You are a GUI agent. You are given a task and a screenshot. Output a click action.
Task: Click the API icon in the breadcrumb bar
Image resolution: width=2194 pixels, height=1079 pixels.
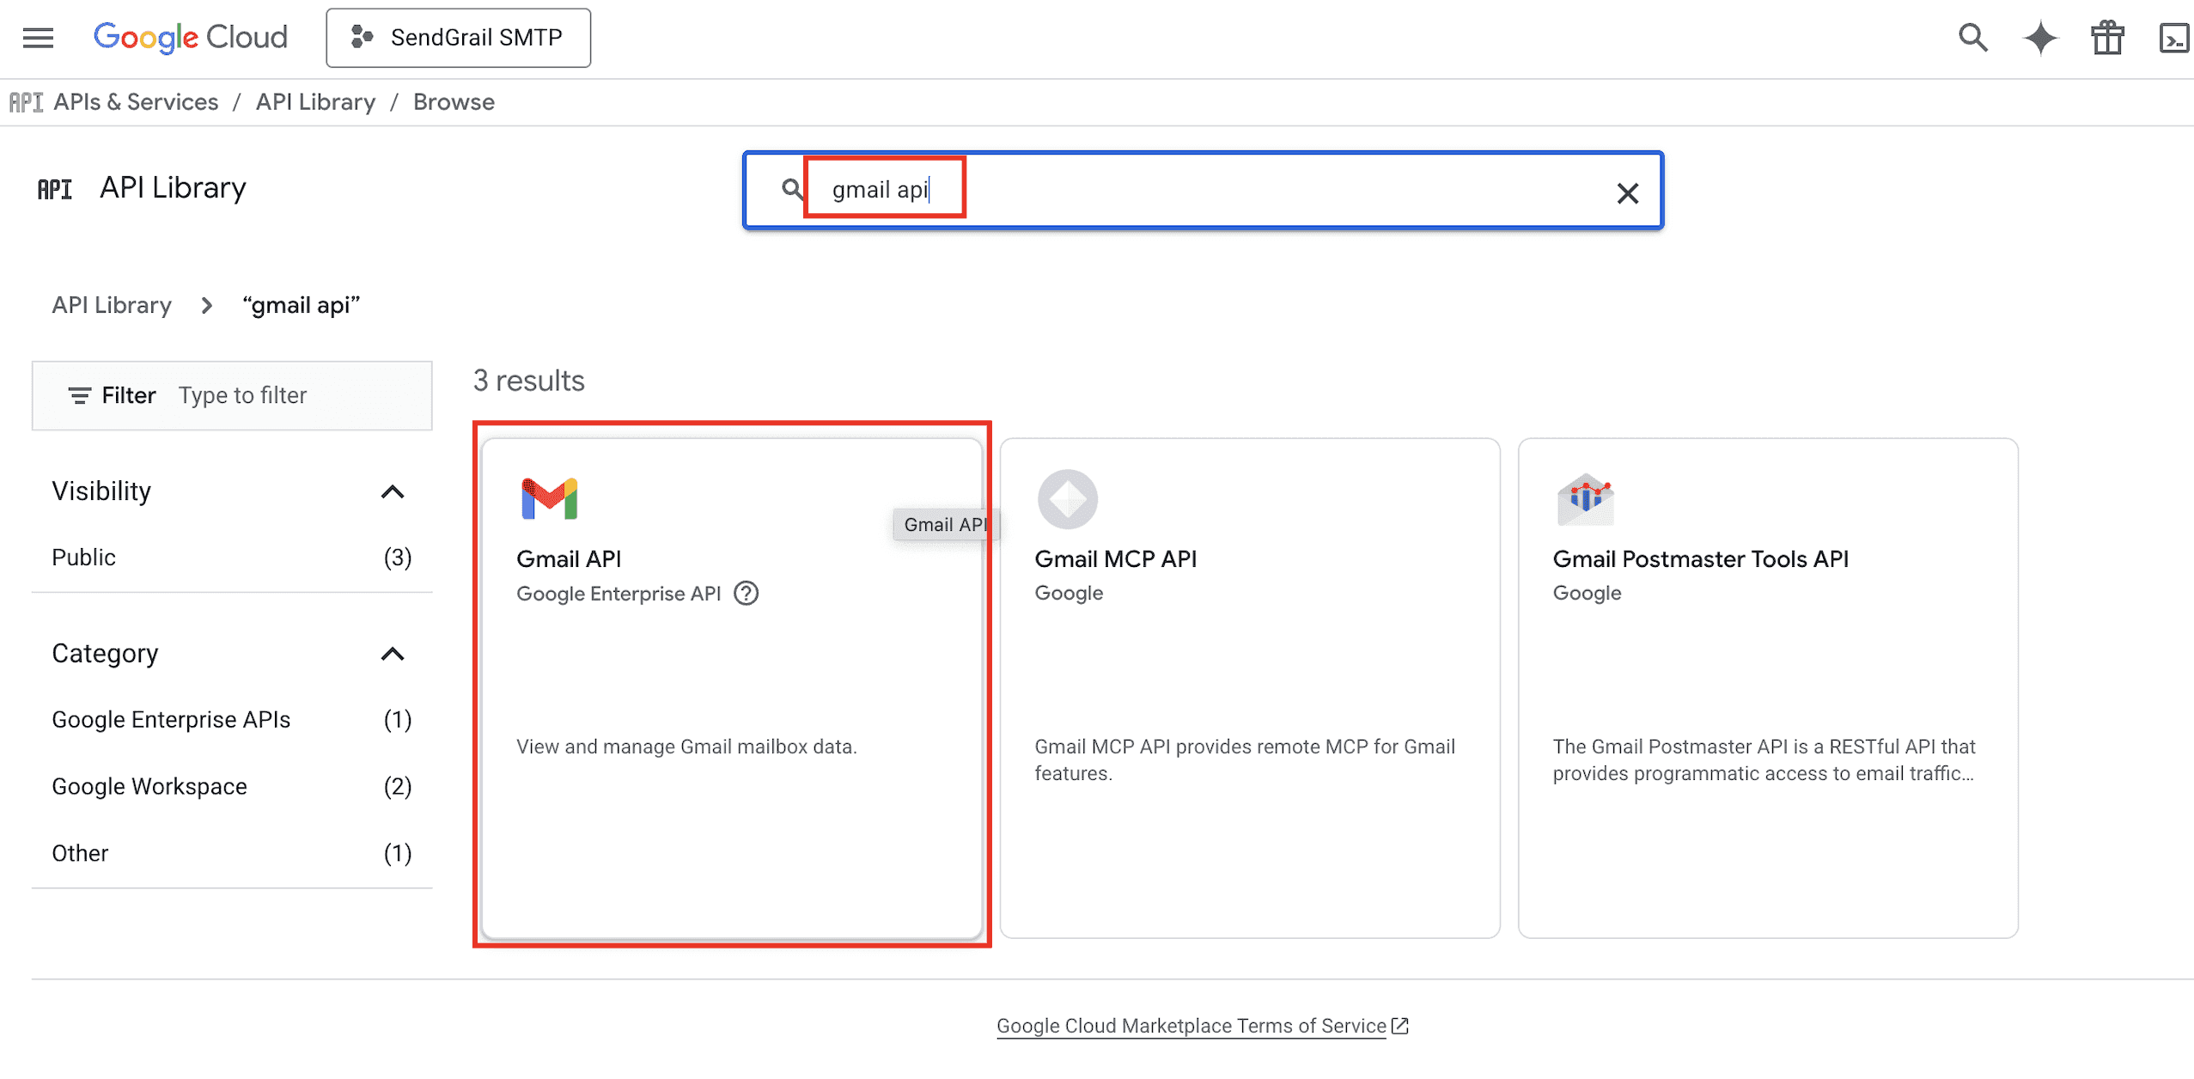26,102
